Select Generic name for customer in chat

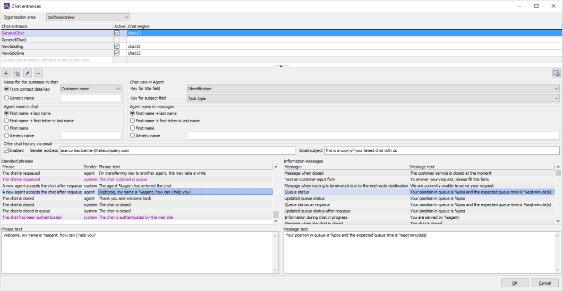[6, 98]
